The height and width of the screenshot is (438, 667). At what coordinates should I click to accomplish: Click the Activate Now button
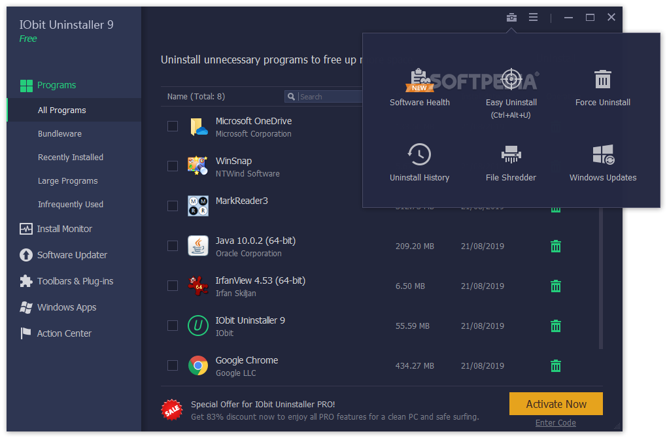click(x=556, y=404)
